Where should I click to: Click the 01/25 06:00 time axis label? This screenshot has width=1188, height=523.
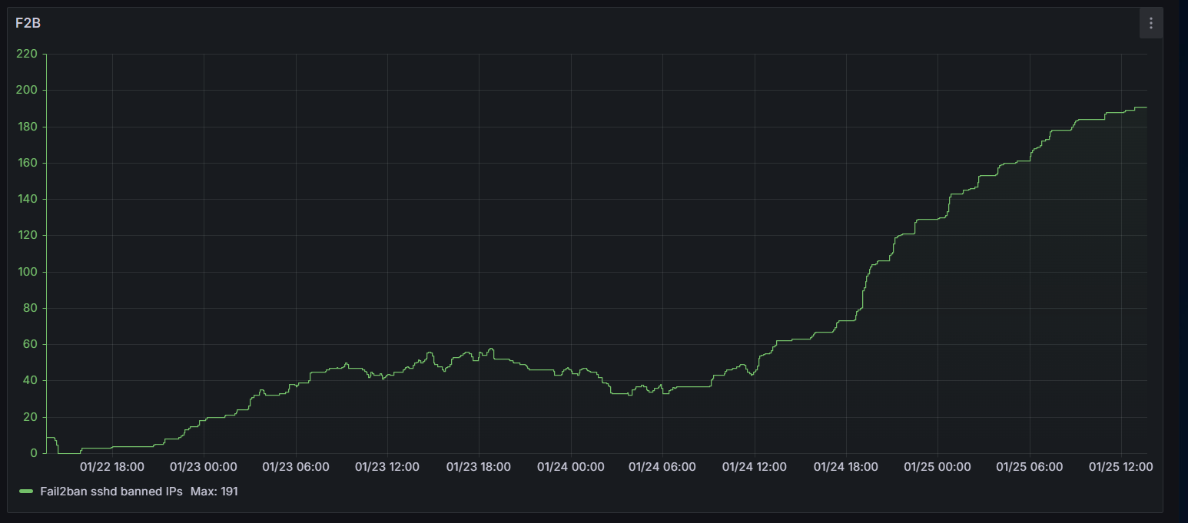1030,466
